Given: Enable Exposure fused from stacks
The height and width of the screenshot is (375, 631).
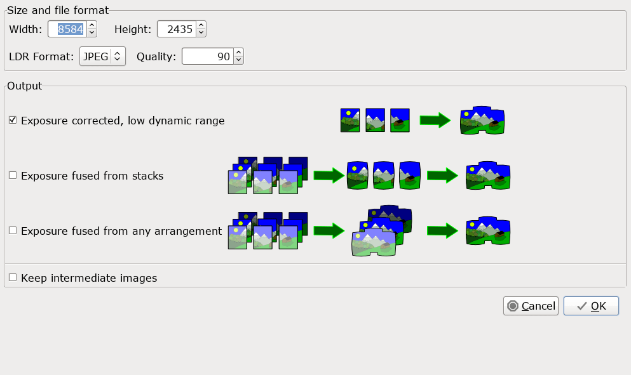Looking at the screenshot, I should coord(13,175).
